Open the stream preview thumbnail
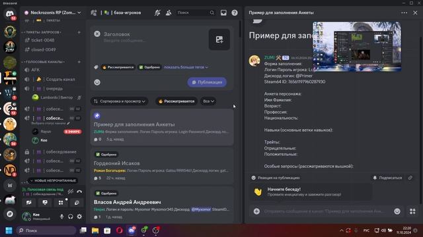This screenshot has width=423, height=237. 357,47
